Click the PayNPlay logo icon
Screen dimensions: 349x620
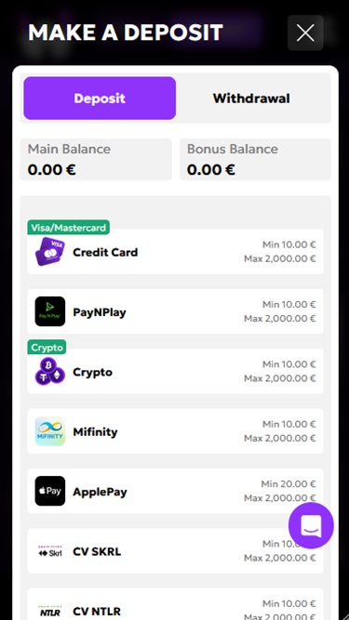click(50, 311)
